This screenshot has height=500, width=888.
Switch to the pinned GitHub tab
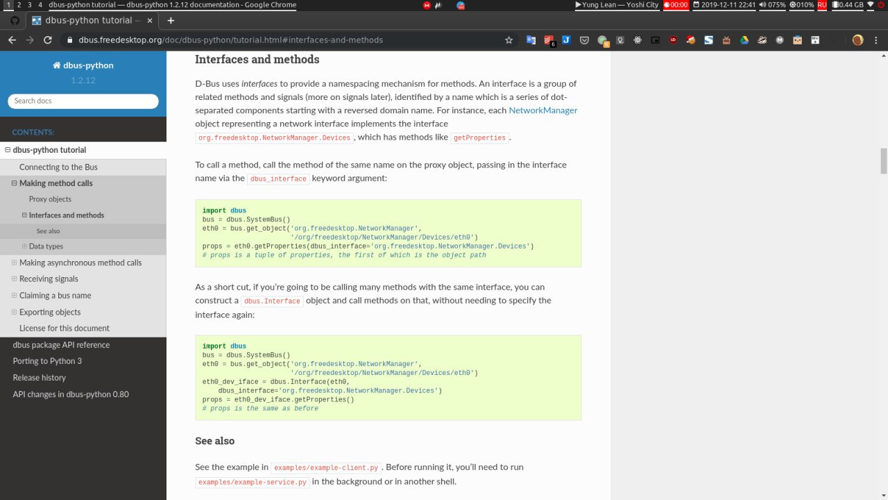click(x=15, y=21)
